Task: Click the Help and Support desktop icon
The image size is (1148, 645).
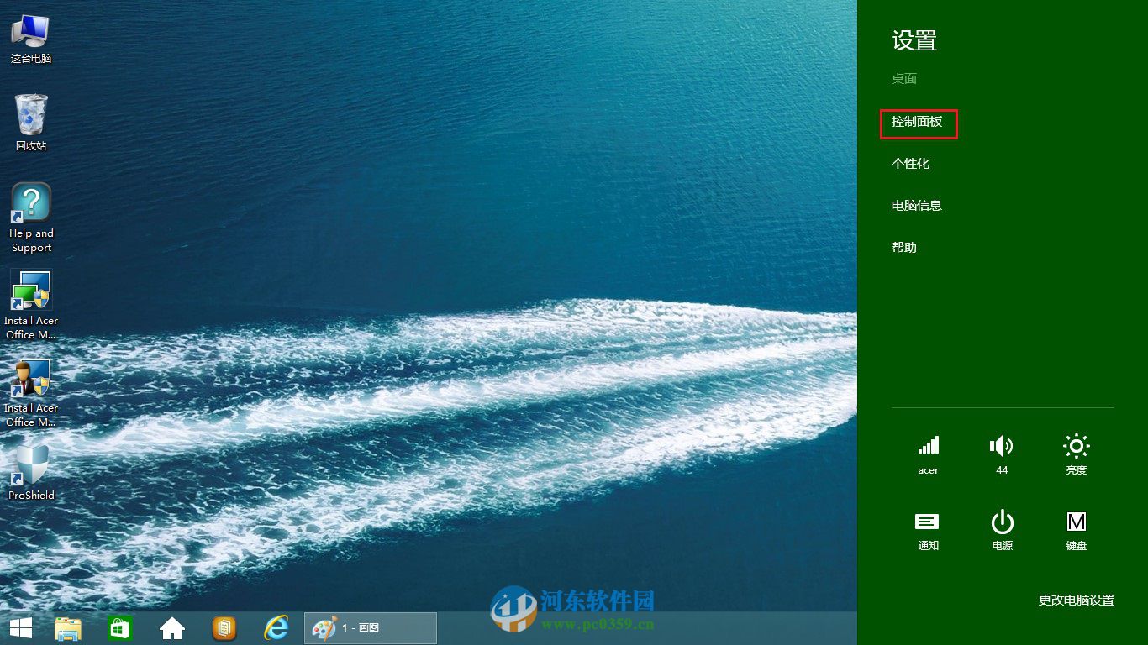Action: coord(30,212)
